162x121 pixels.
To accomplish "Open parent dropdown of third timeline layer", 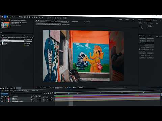I will pyautogui.click(x=49, y=101).
